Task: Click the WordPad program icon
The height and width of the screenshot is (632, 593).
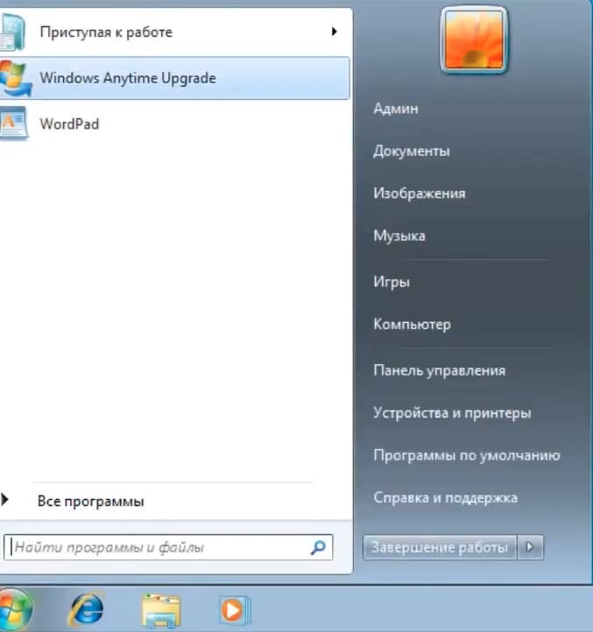Action: 13,123
